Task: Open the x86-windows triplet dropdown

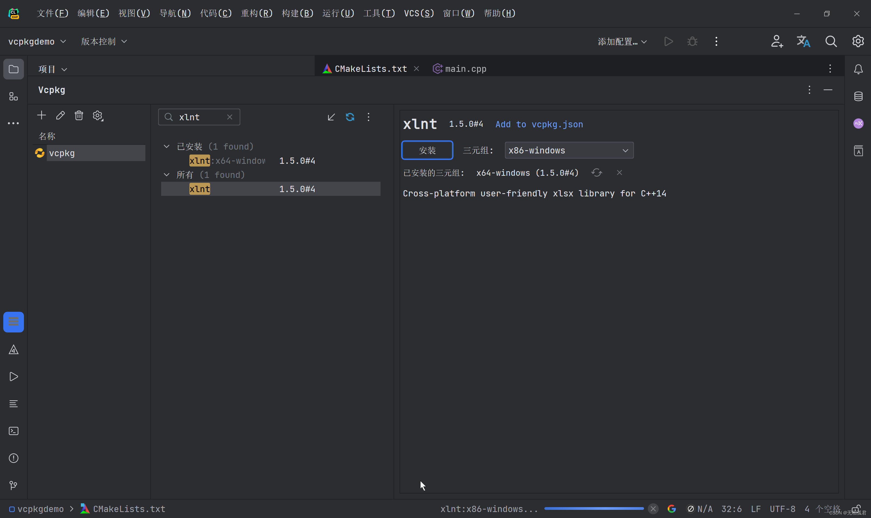Action: 569,150
